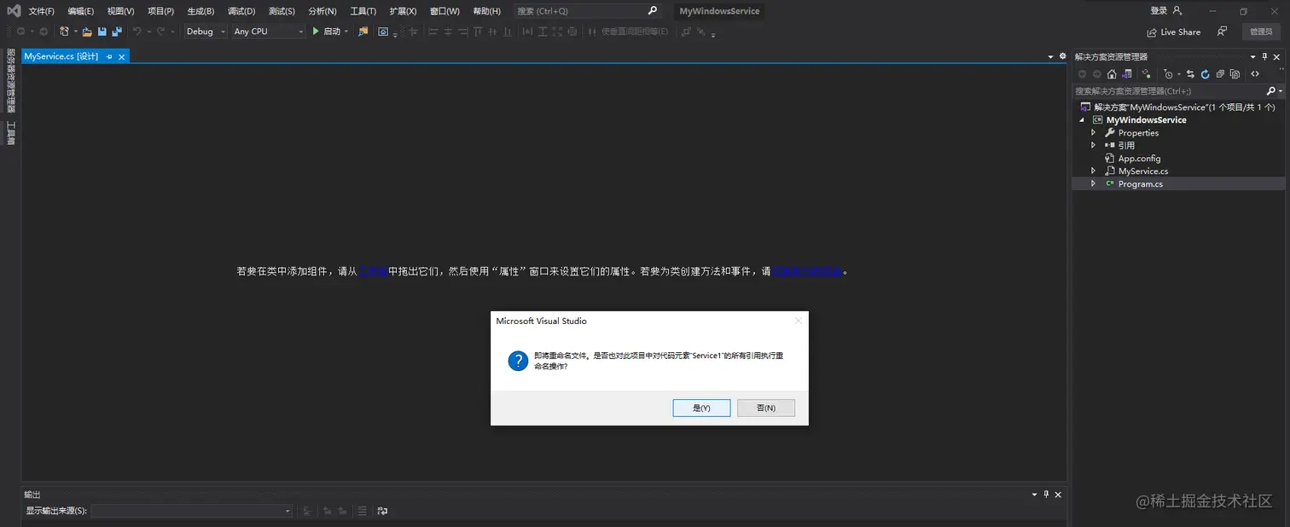The height and width of the screenshot is (527, 1290).
Task: Open the 文件(F) menu
Action: (x=41, y=11)
